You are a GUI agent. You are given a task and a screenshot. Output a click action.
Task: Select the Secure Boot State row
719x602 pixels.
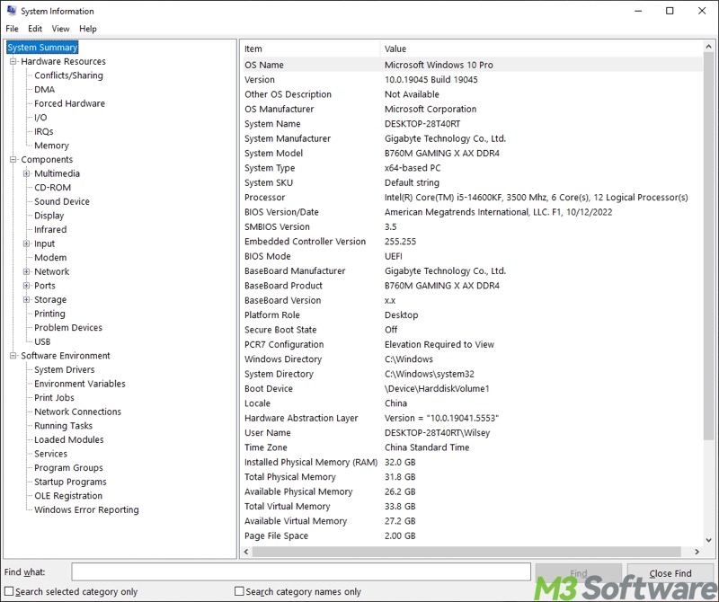(x=471, y=330)
